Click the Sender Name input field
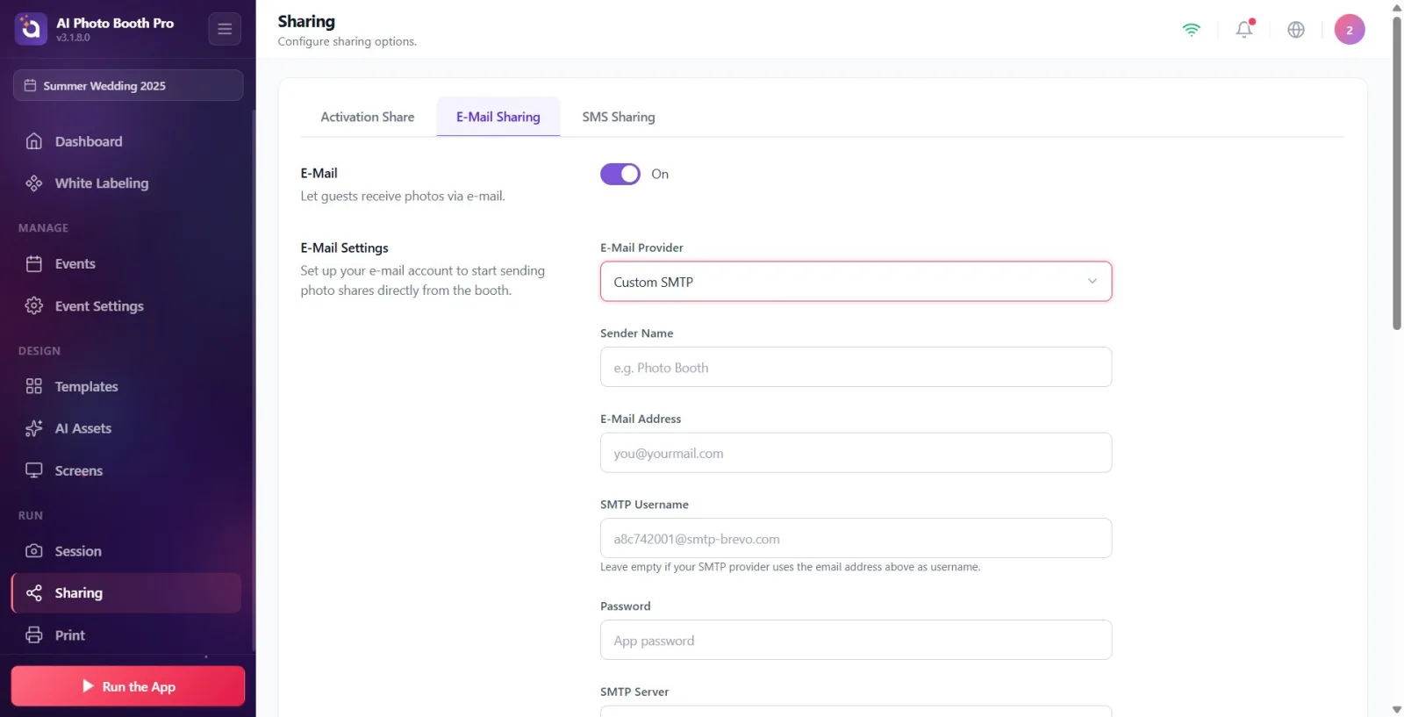 tap(856, 367)
